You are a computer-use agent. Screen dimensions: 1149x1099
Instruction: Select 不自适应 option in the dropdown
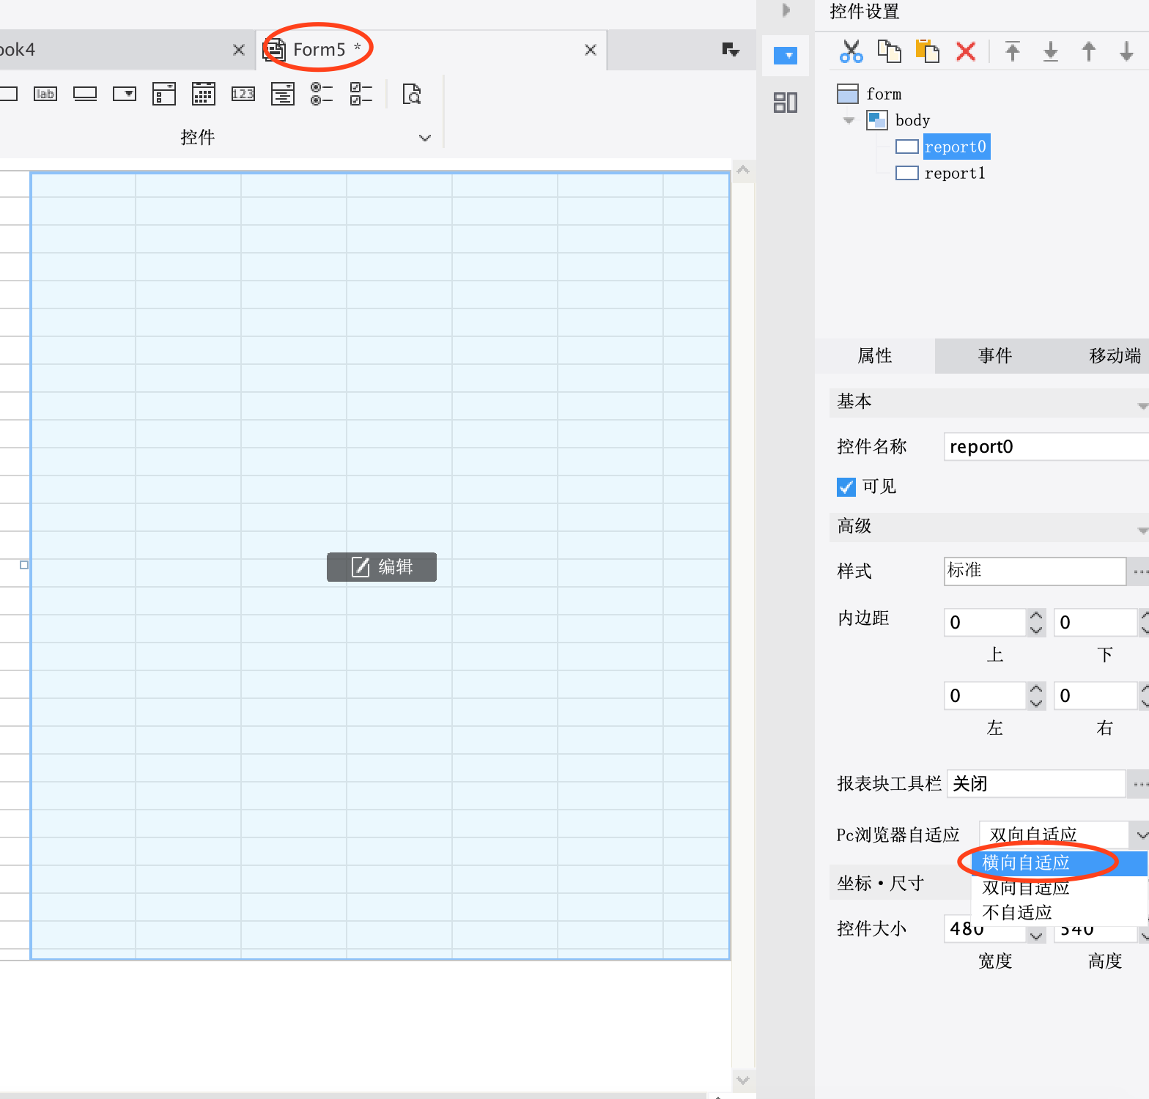(1017, 913)
